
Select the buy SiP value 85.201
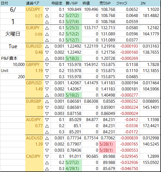tap(73, 132)
